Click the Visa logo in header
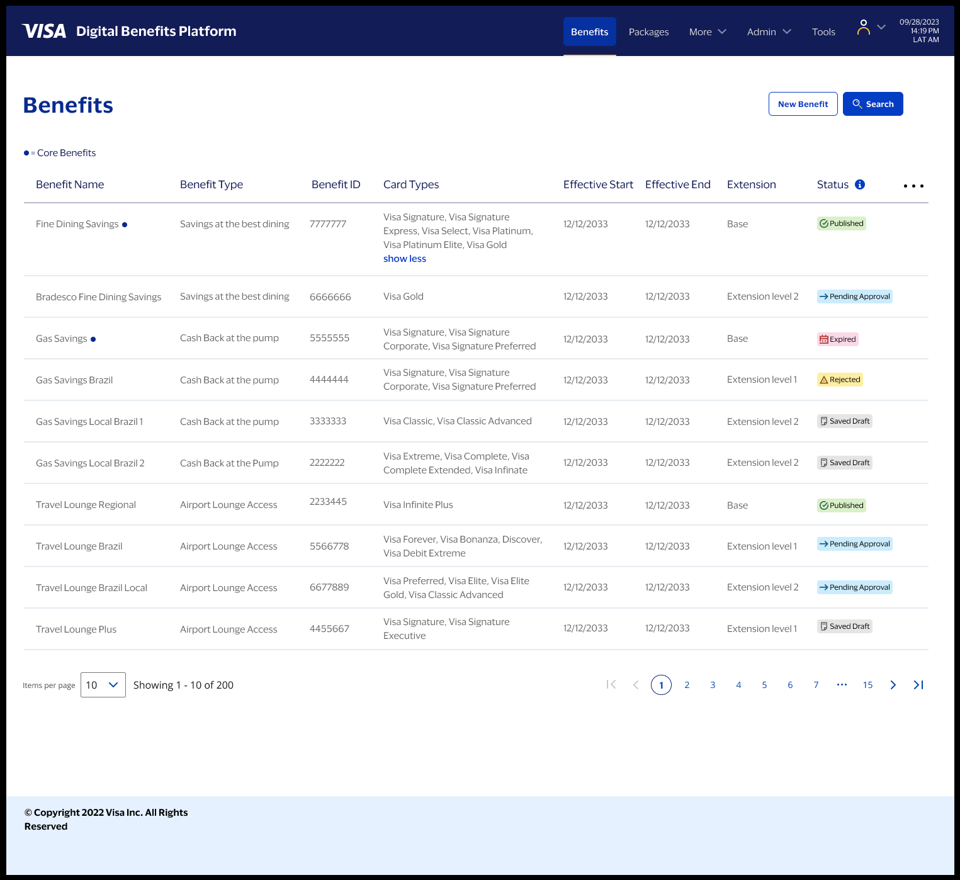The width and height of the screenshot is (960, 880). pyautogui.click(x=44, y=31)
